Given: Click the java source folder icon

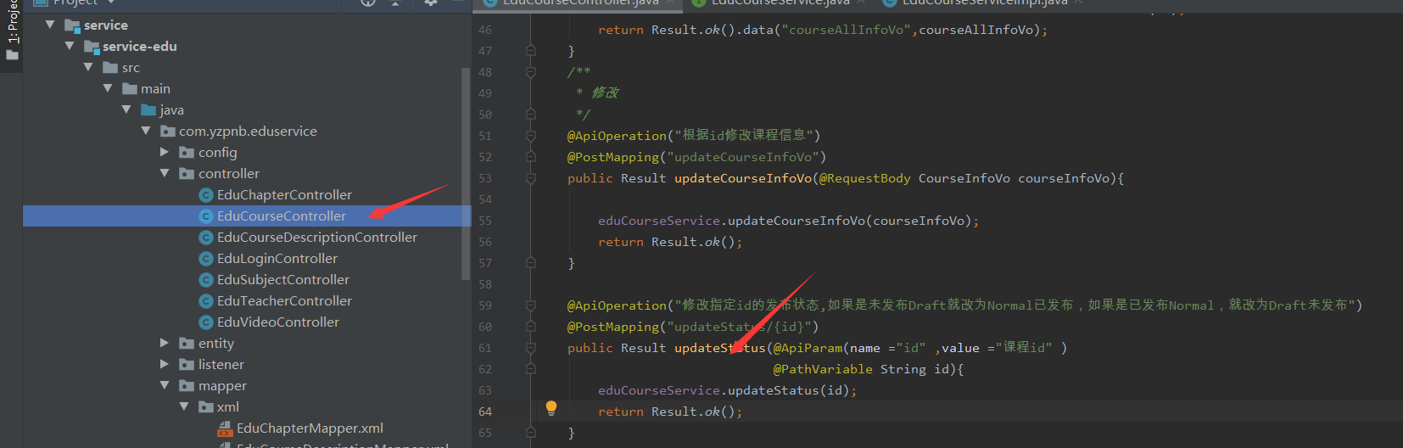Looking at the screenshot, I should point(148,110).
